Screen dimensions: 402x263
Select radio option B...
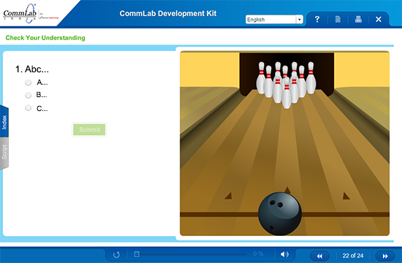point(29,95)
